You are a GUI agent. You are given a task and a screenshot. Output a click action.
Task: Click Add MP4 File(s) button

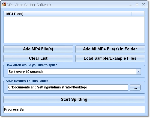[38, 49]
